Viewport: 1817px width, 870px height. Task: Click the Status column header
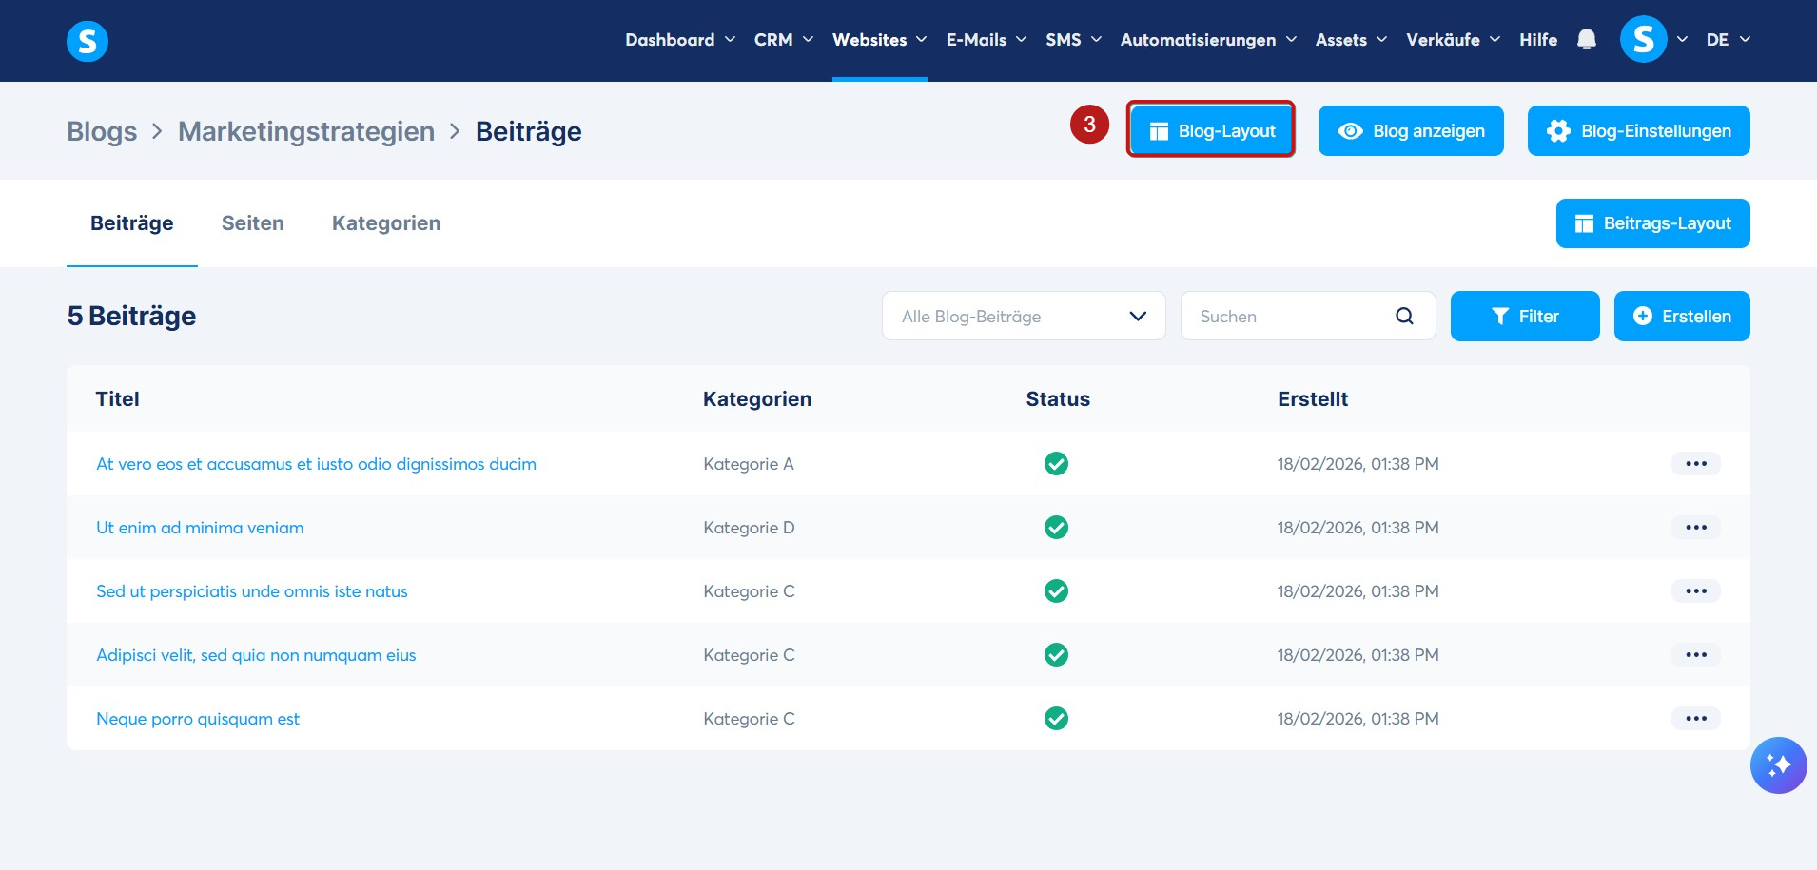coord(1058,399)
